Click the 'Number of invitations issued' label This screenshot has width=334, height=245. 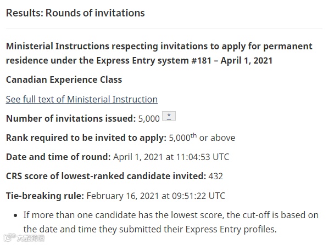[x=70, y=118]
